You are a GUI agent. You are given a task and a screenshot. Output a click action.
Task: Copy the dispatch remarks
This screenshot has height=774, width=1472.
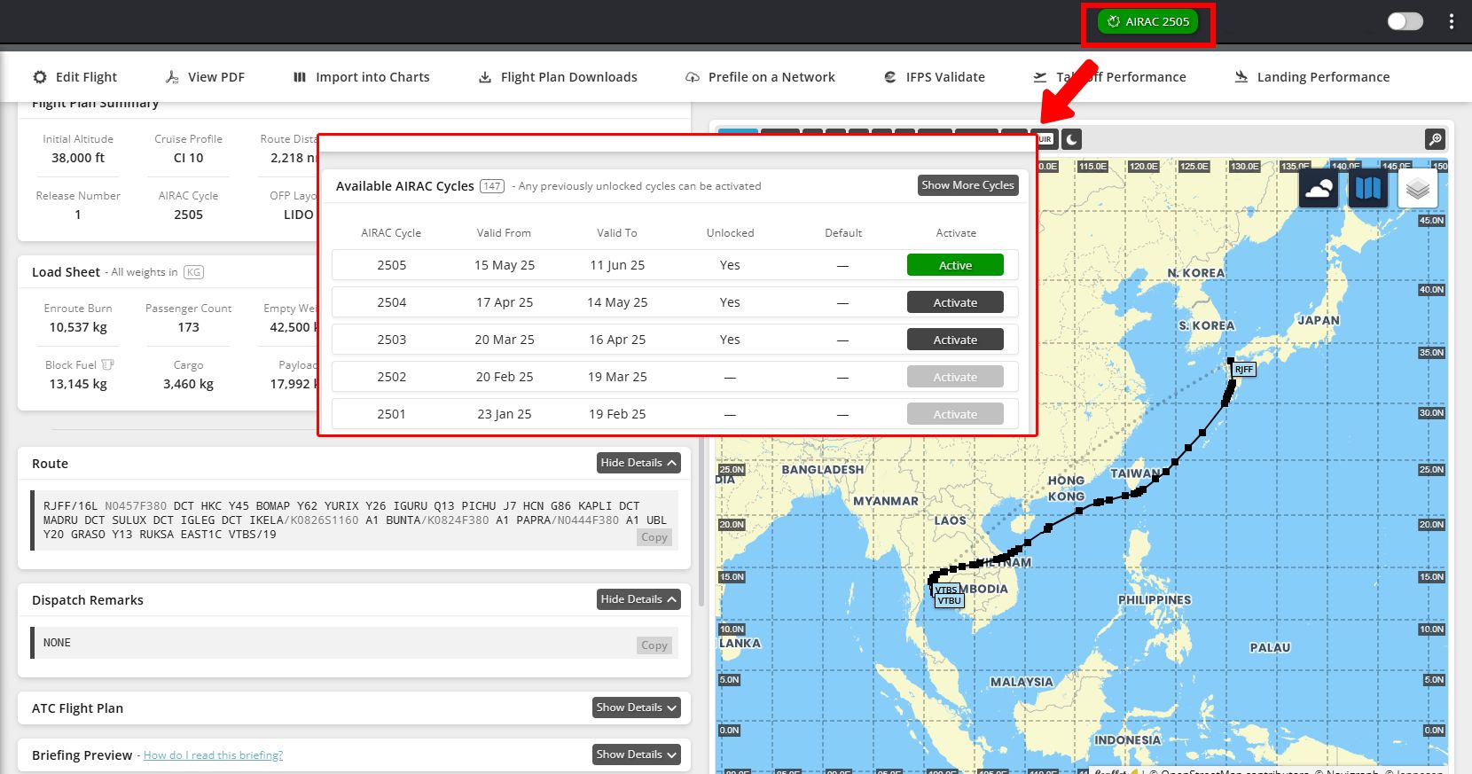pyautogui.click(x=654, y=645)
